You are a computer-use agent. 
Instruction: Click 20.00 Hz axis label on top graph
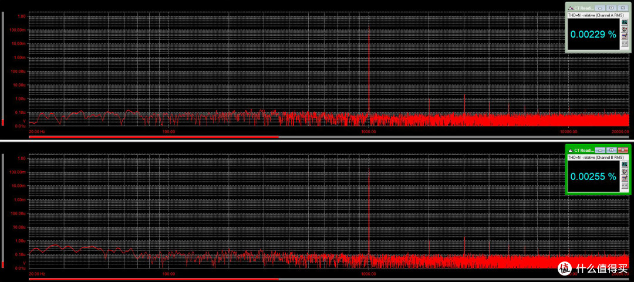[36, 132]
